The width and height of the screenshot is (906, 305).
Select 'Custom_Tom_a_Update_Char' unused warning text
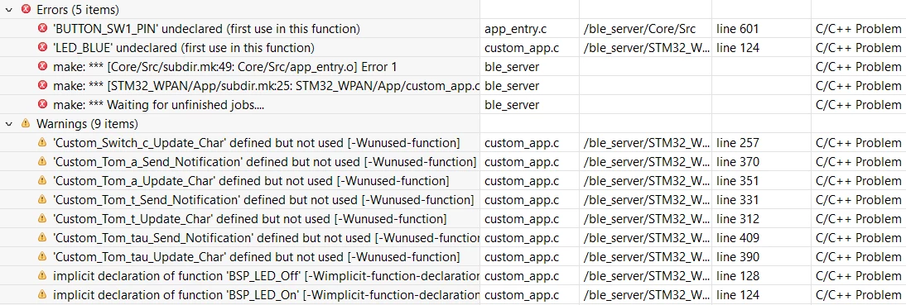[251, 180]
